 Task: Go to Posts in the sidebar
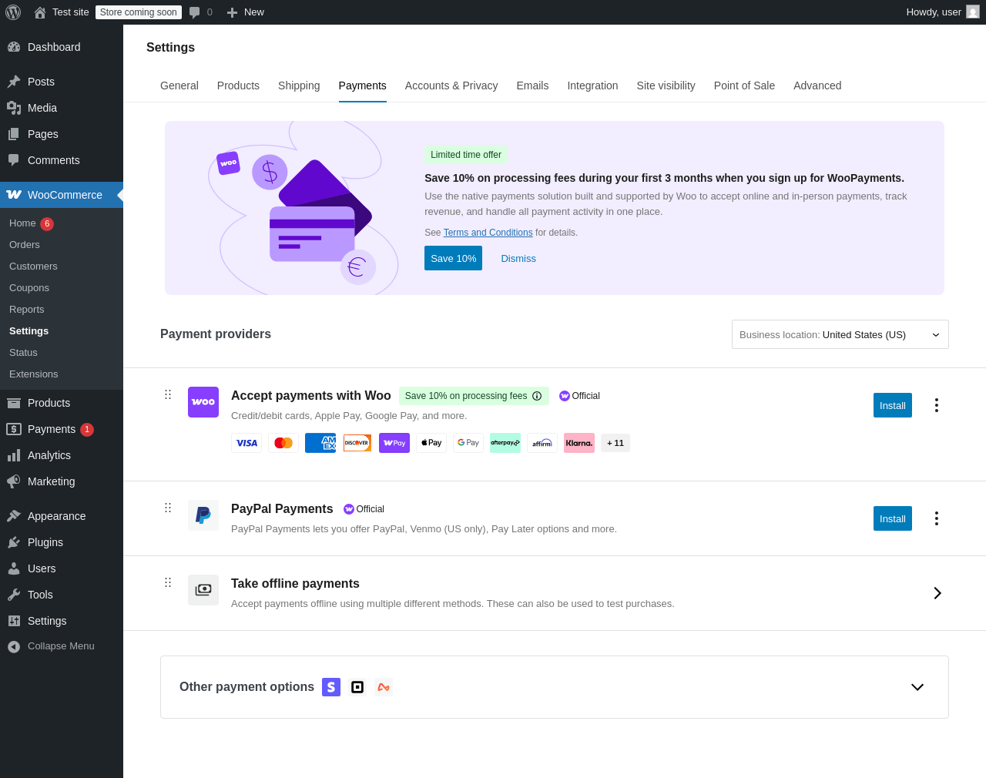62,82
